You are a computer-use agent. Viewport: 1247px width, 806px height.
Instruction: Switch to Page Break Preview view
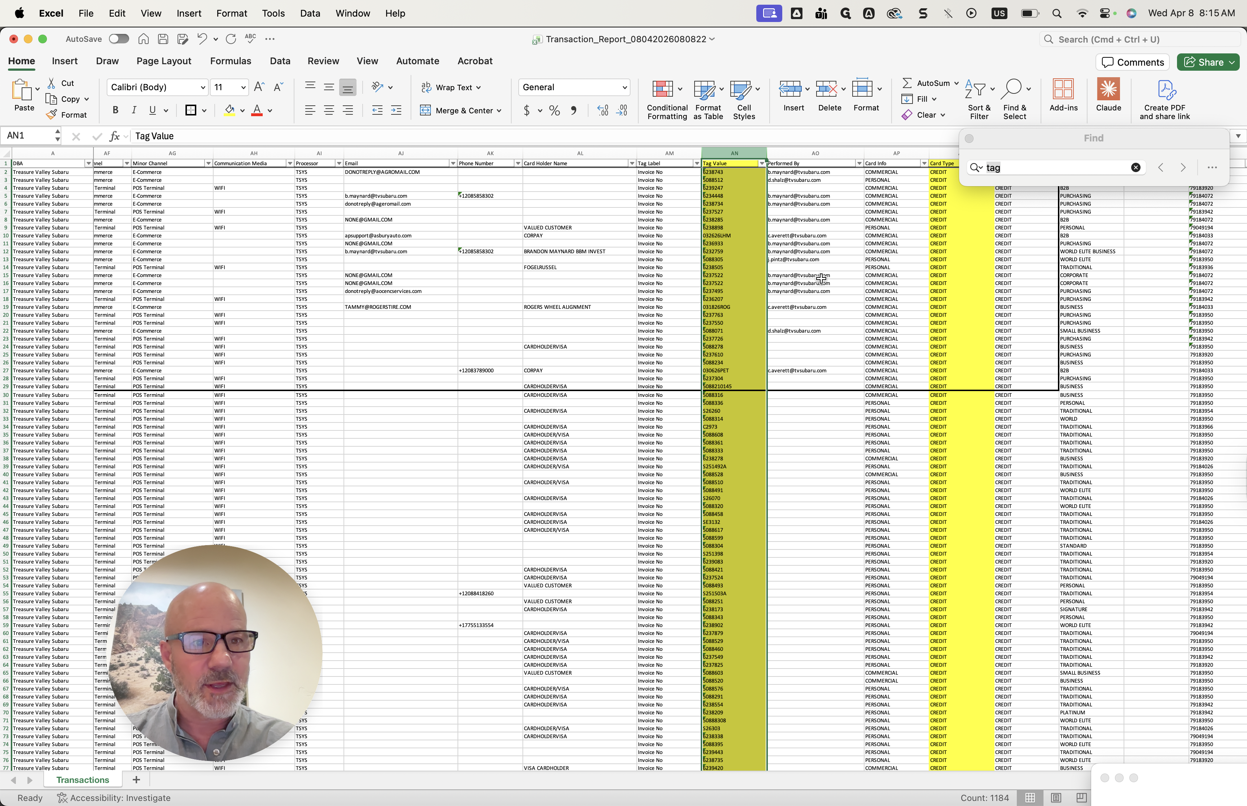tap(1081, 798)
